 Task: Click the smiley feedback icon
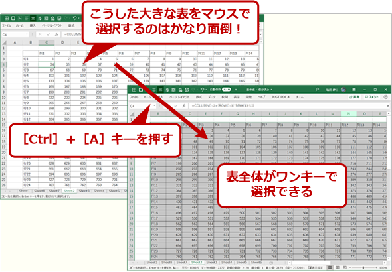[385, 97]
